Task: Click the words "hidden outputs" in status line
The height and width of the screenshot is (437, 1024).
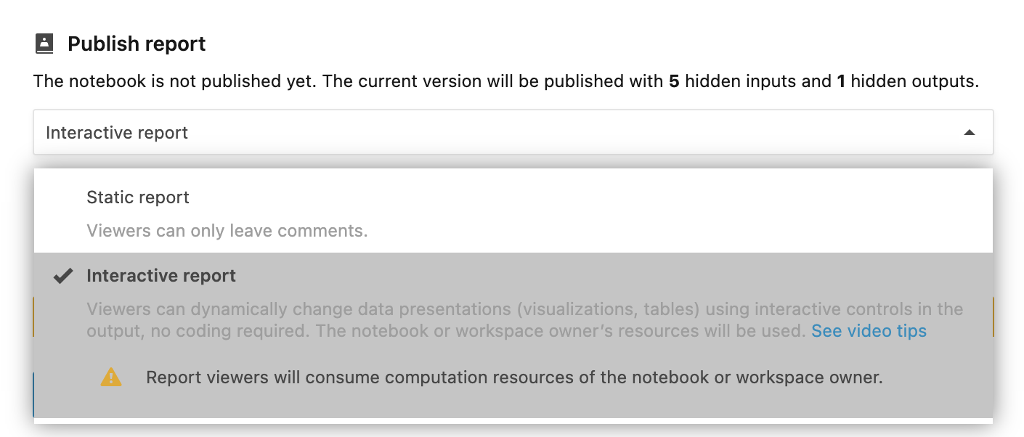Action: (x=914, y=81)
